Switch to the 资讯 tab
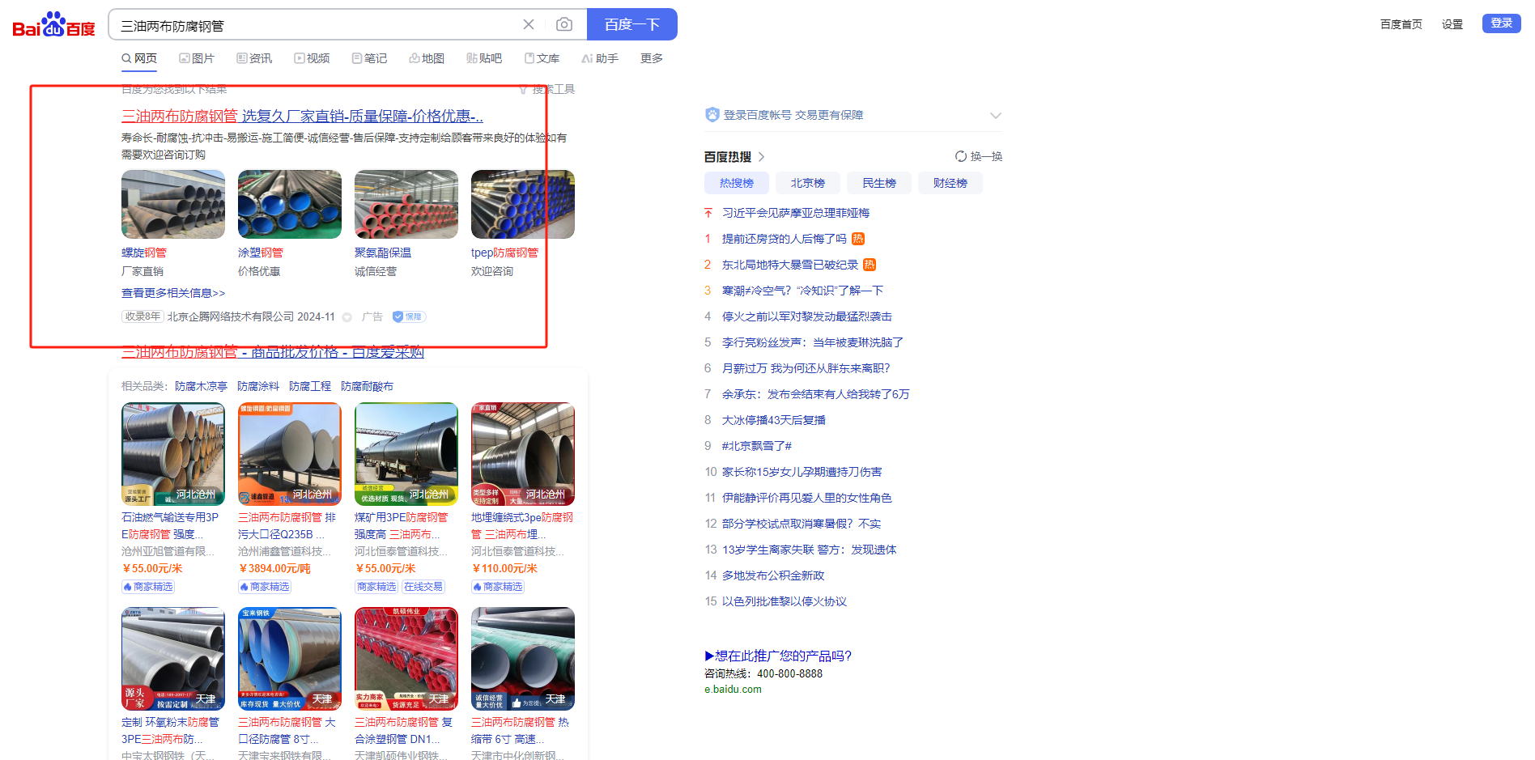1535x760 pixels. pos(254,58)
